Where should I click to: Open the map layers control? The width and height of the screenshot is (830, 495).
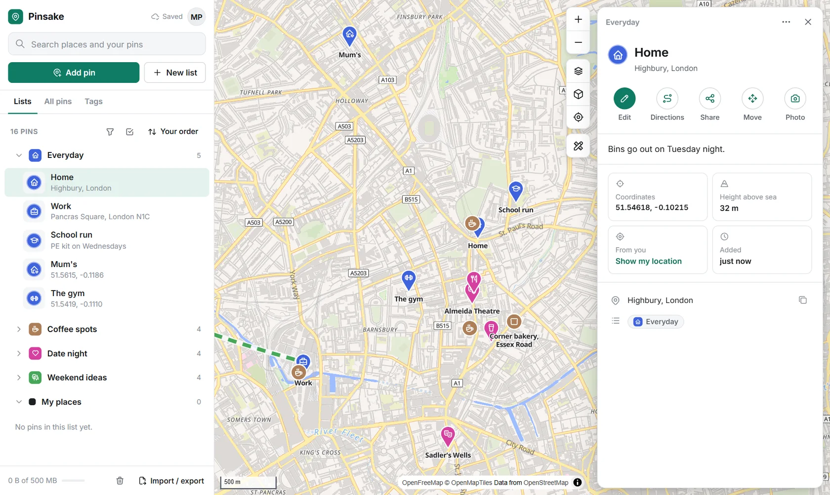pyautogui.click(x=578, y=71)
